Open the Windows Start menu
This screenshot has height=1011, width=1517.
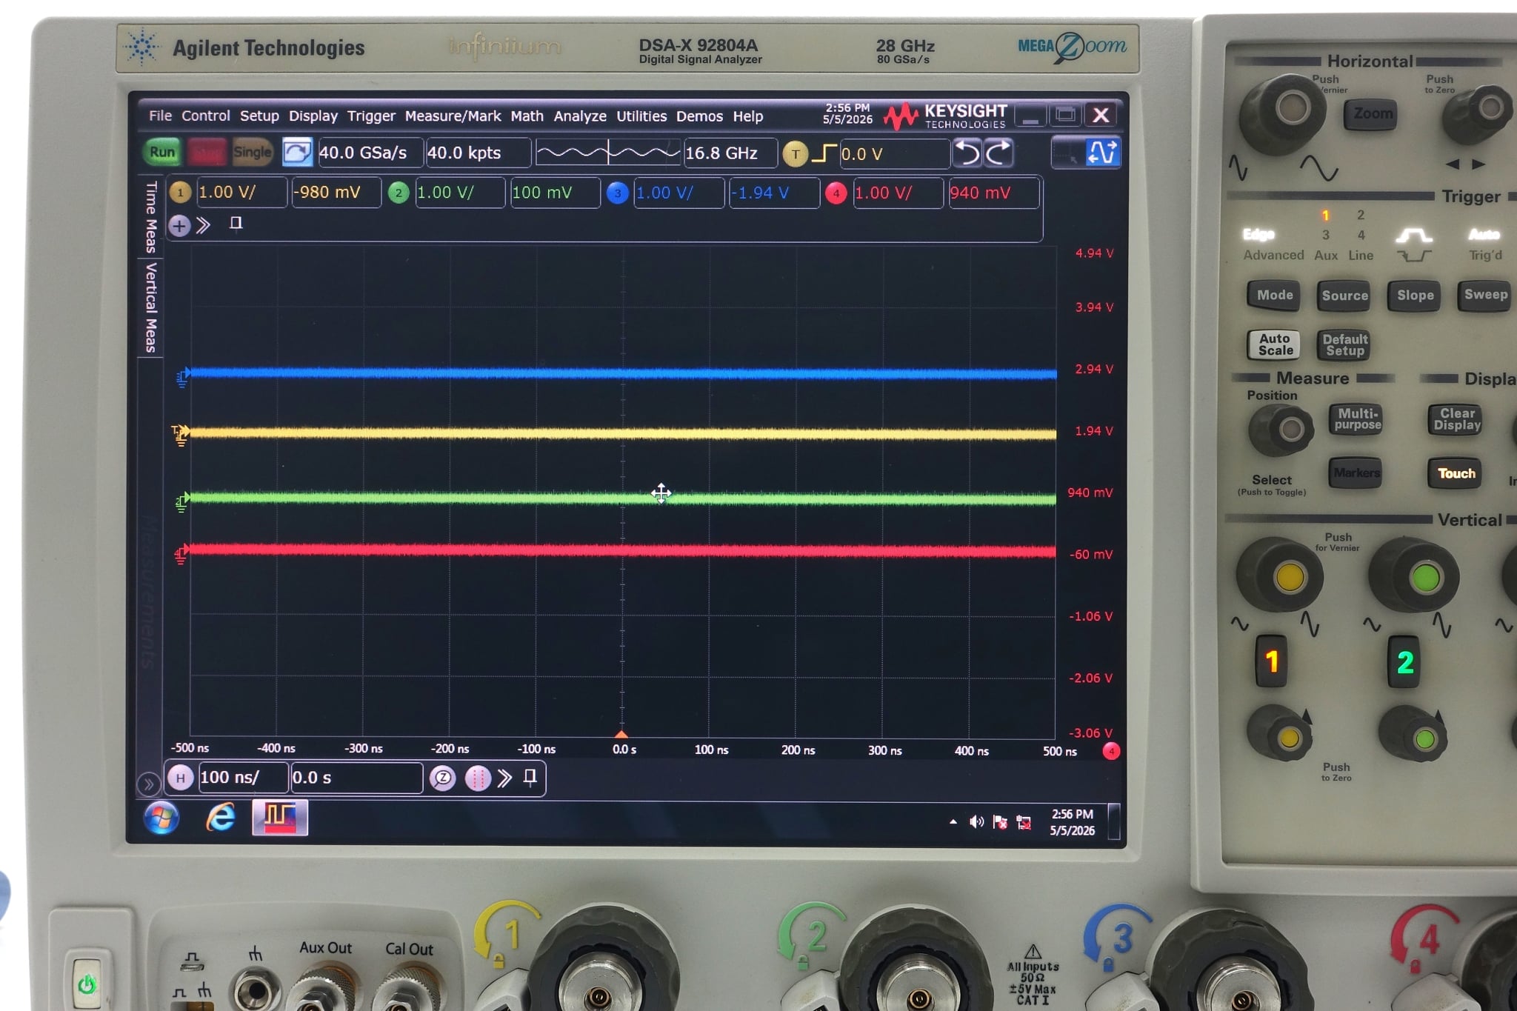(161, 818)
